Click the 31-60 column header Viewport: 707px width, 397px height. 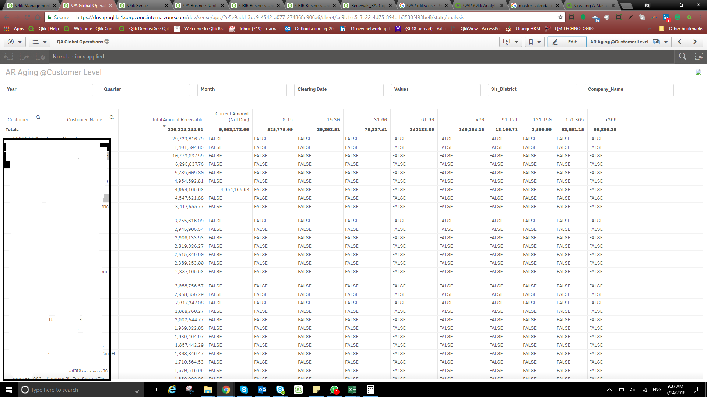(x=380, y=120)
